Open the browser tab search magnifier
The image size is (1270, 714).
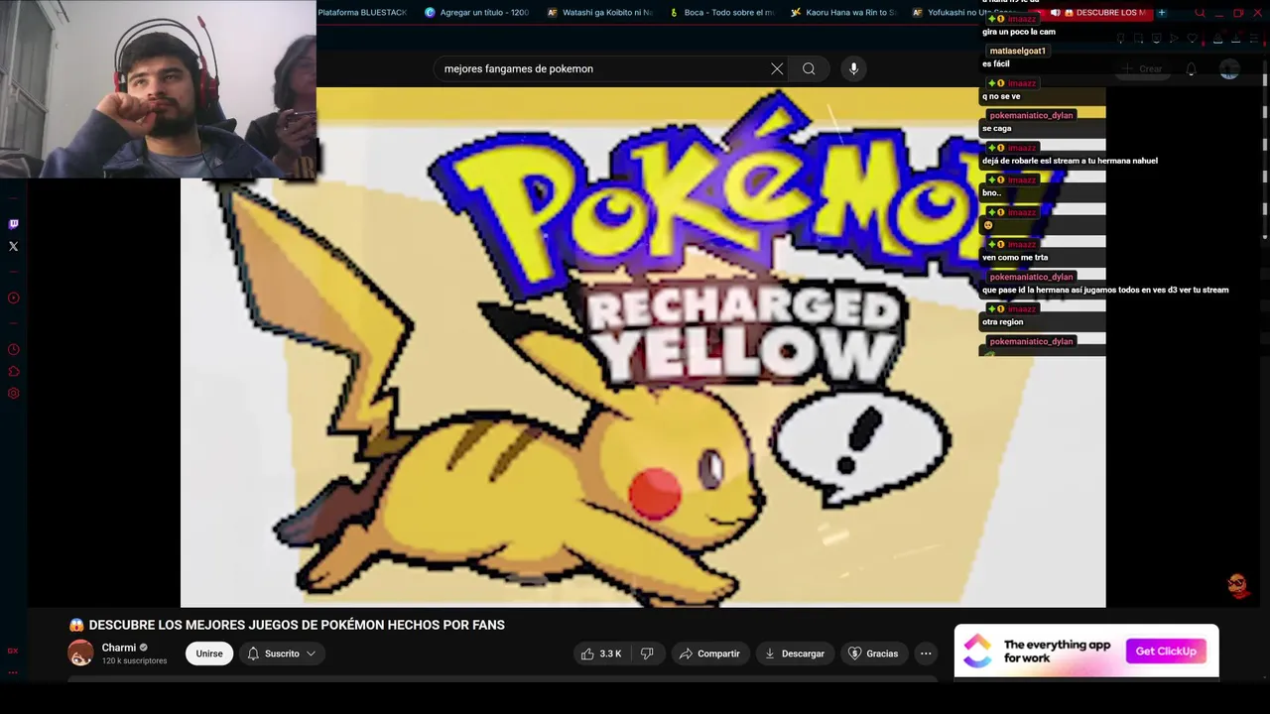pos(1200,13)
